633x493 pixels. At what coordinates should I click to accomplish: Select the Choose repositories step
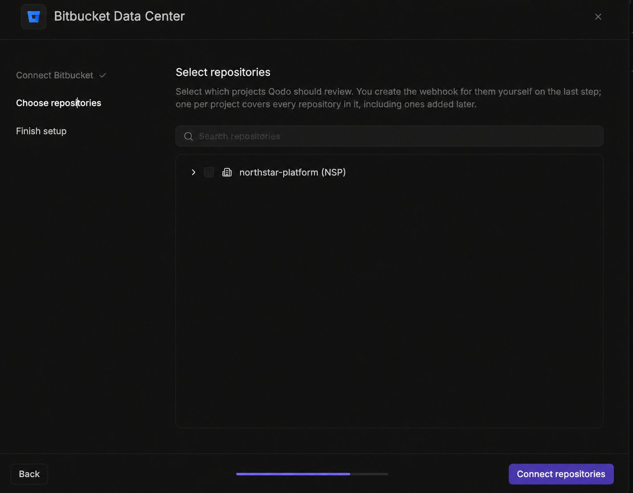(58, 103)
